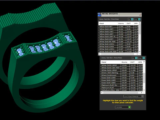
Task: Select the Rose Gold:18KR row
Action: pyautogui.click(x=122, y=83)
